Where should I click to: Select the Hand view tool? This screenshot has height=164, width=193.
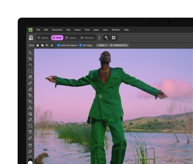point(30,145)
